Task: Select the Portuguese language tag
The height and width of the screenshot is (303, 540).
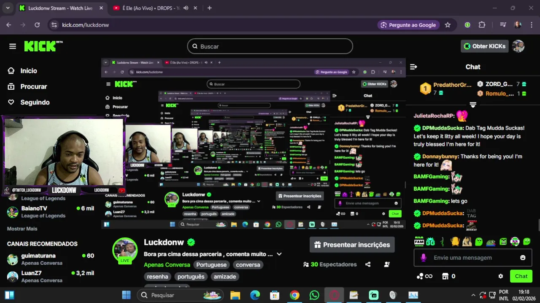Action: click(x=211, y=265)
